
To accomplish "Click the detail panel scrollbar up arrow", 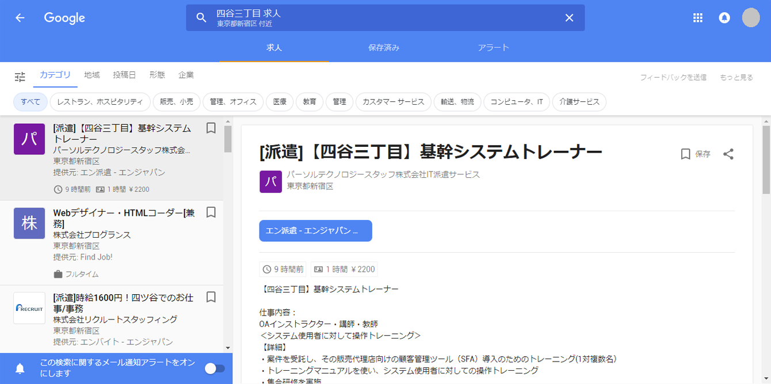I will tap(766, 123).
